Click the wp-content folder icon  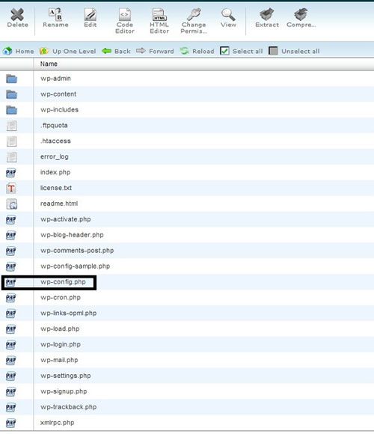12,94
